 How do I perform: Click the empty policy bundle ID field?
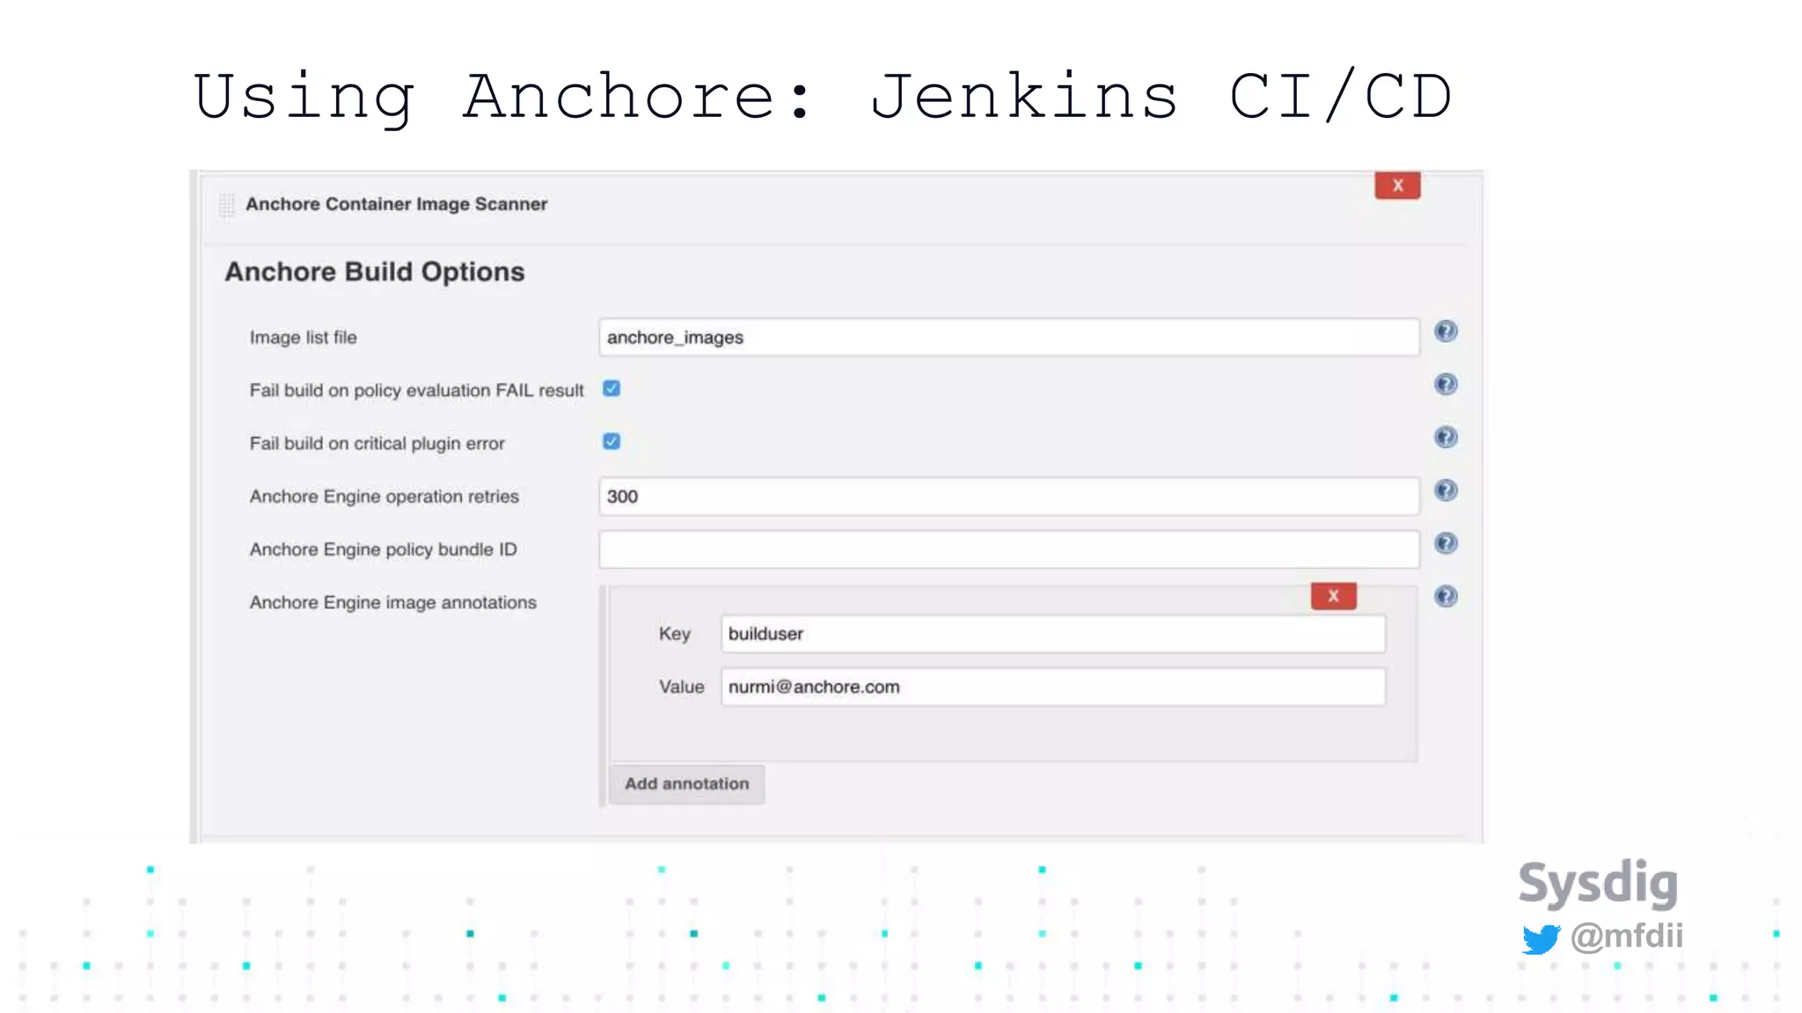tap(1009, 550)
